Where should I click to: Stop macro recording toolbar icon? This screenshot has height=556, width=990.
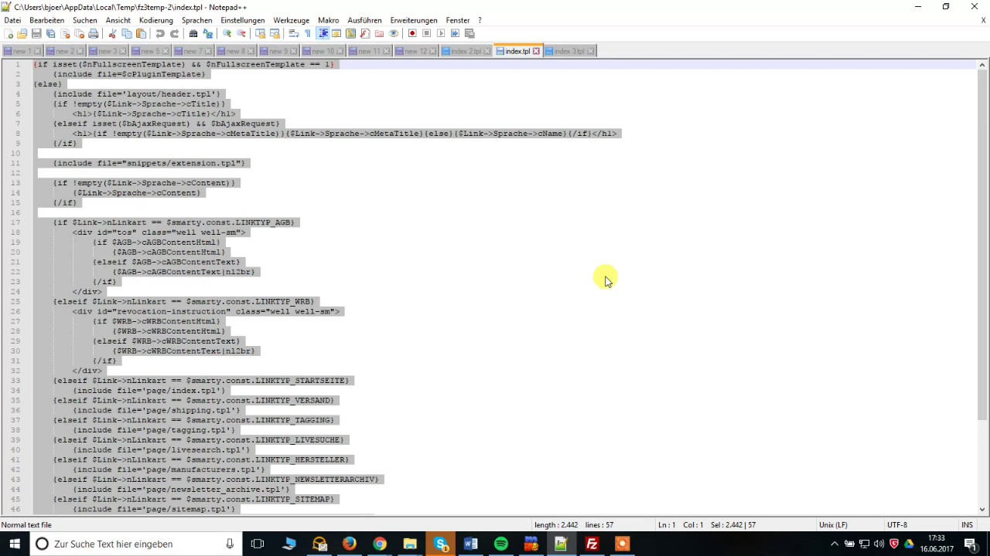[x=426, y=33]
